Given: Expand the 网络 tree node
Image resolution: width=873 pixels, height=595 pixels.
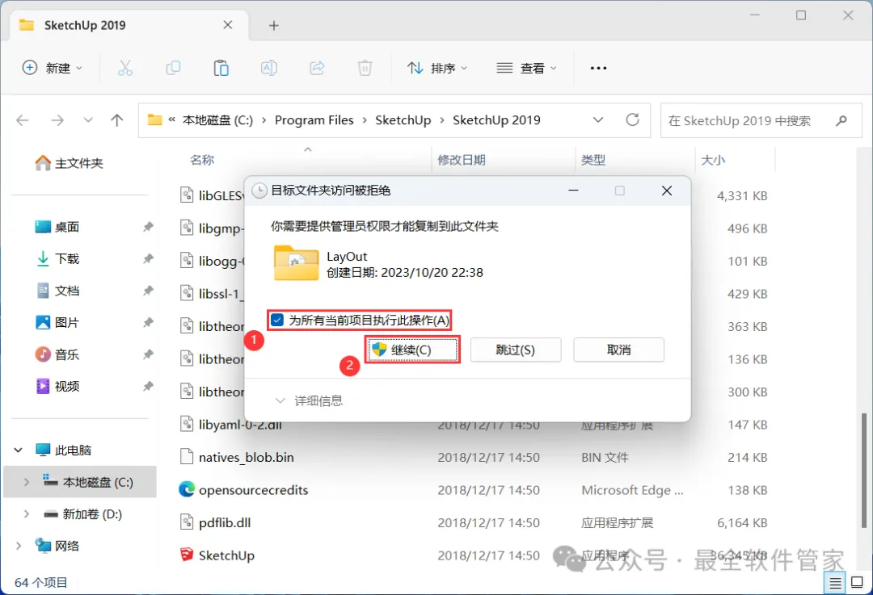Looking at the screenshot, I should [19, 546].
